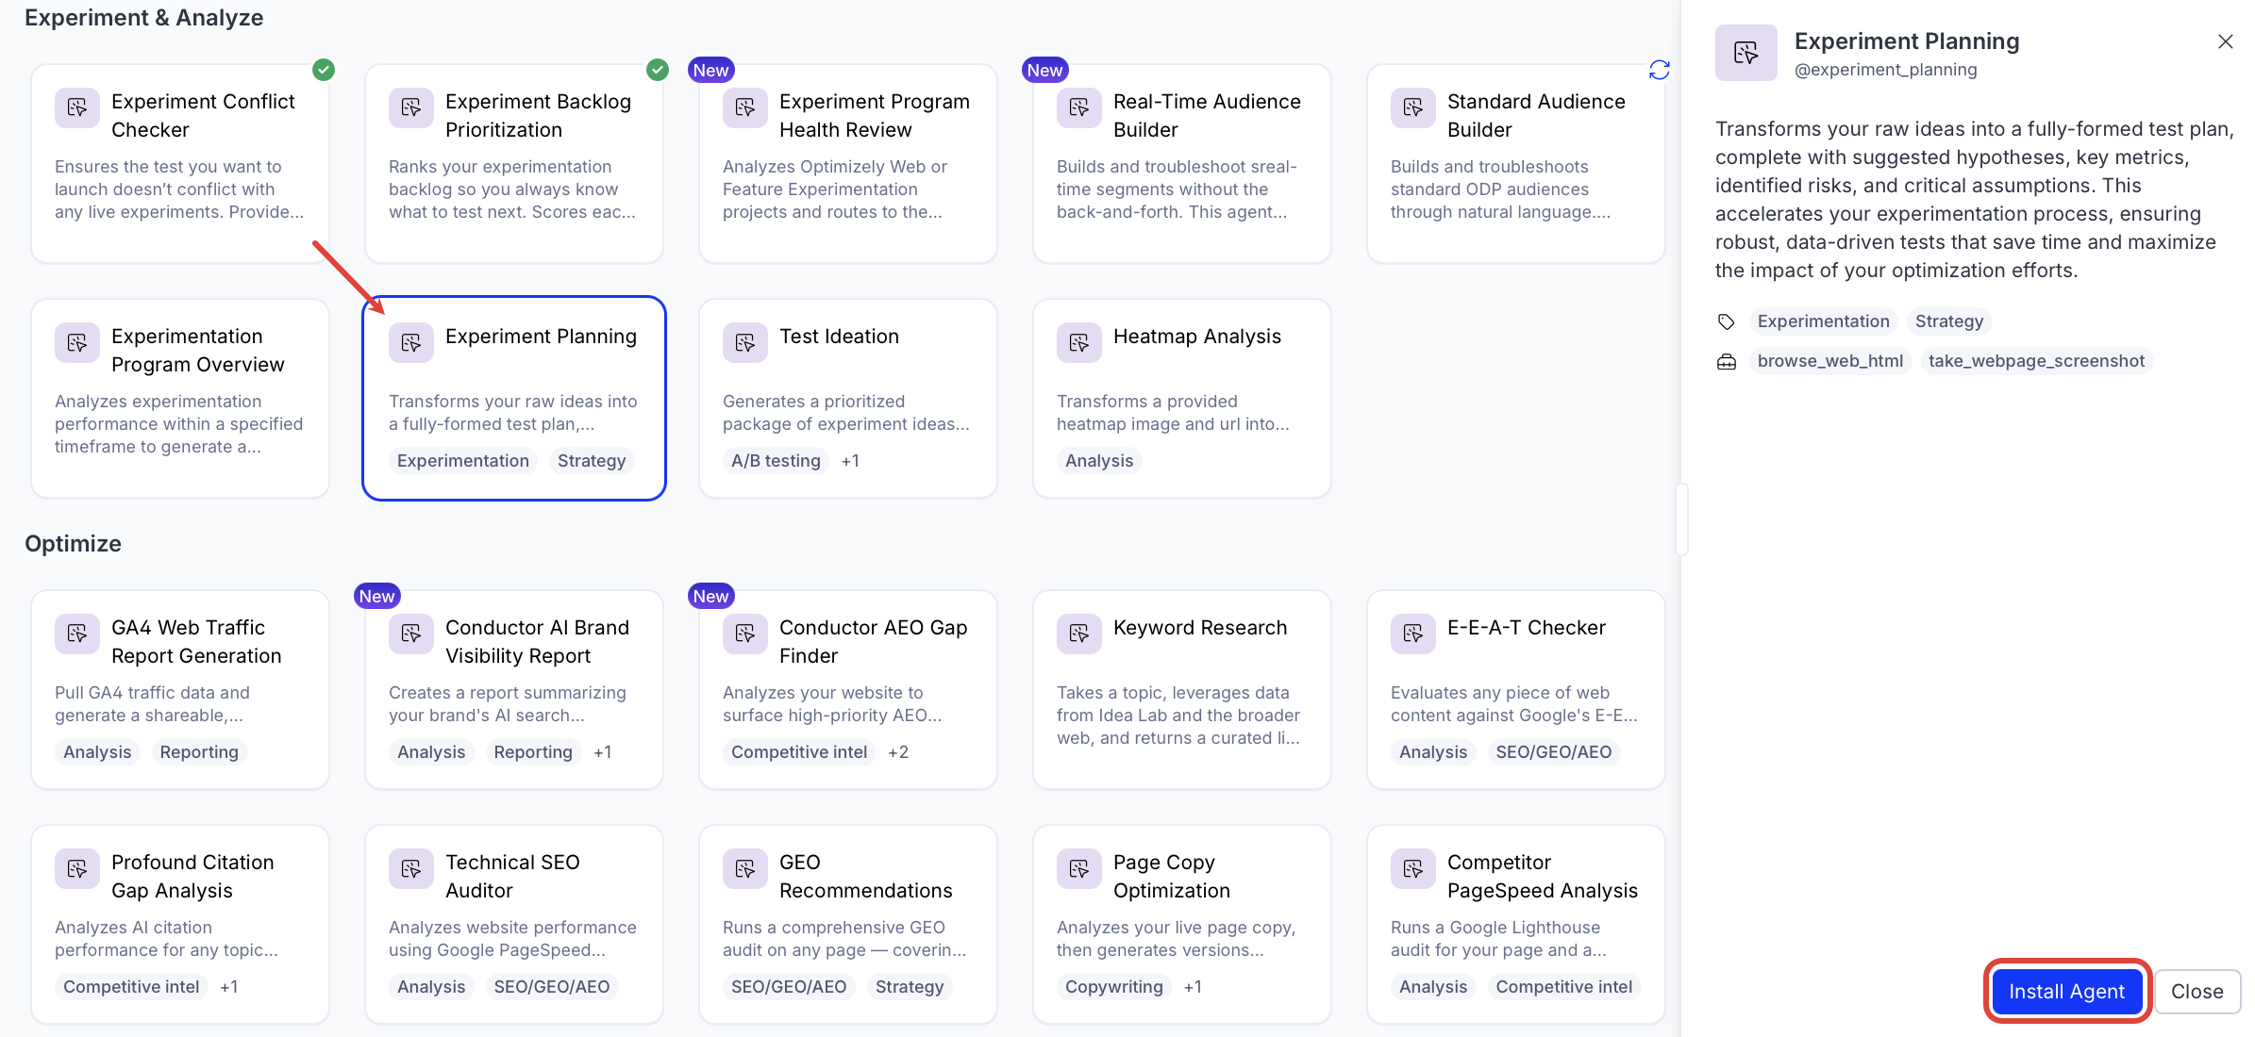Click the Experiment Program Health Review icon
The height and width of the screenshot is (1037, 2255).
pos(745,107)
